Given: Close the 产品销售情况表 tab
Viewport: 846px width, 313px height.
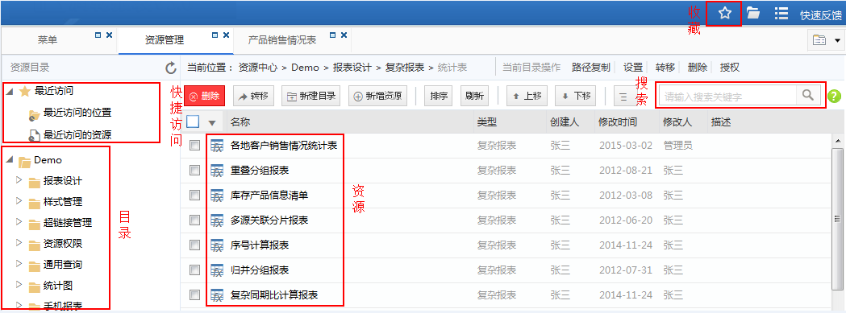Looking at the screenshot, I should tap(343, 35).
